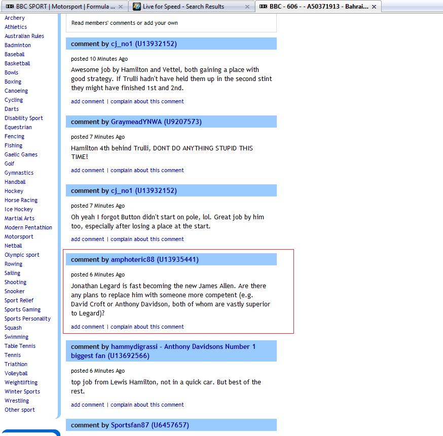
Task: Open the Baseball sport link
Action: coord(14,54)
